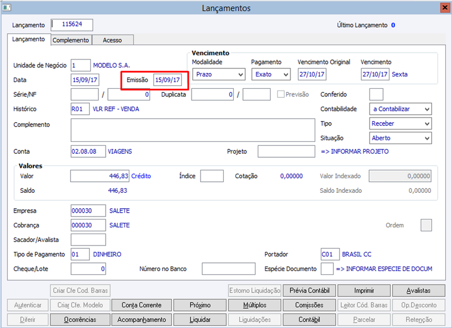Switch to the Complemento tab
The image size is (452, 328).
(x=71, y=40)
